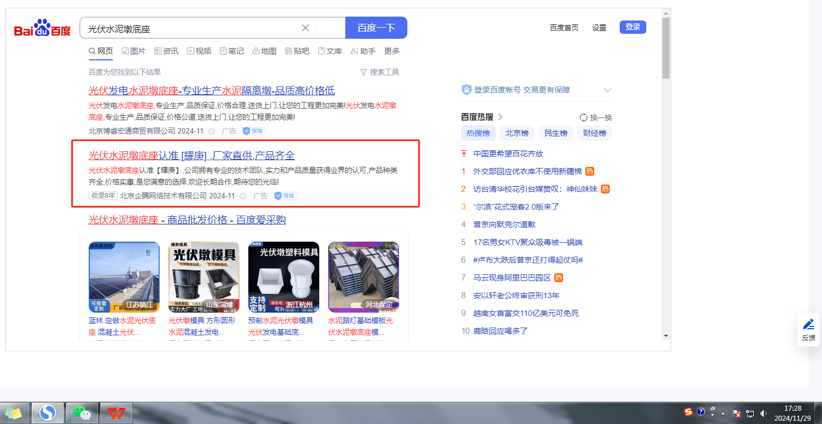
Task: Clear the search box with the X icon
Action: coord(305,28)
